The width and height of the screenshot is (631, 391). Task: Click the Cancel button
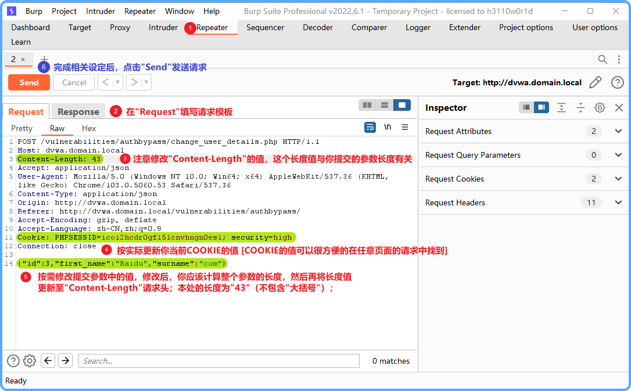click(74, 82)
